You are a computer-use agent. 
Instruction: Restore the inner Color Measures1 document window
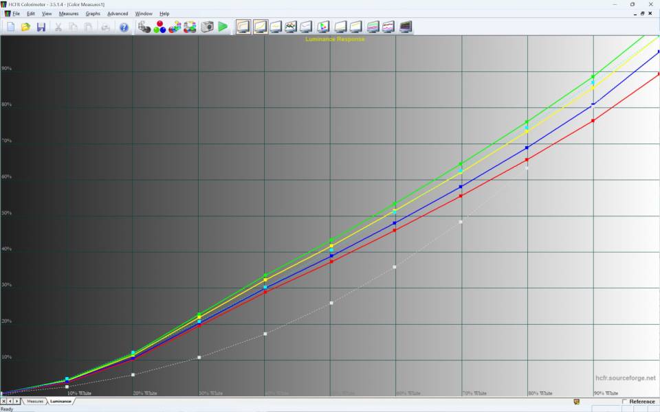[x=642, y=14]
